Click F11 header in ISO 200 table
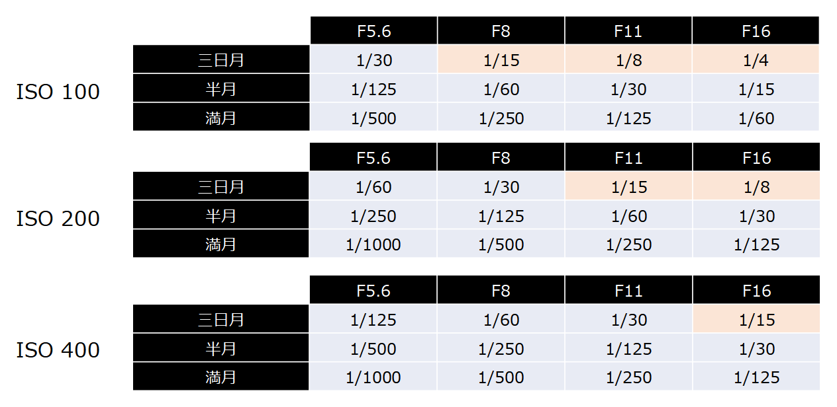Image resolution: width=837 pixels, height=407 pixels. tap(628, 158)
